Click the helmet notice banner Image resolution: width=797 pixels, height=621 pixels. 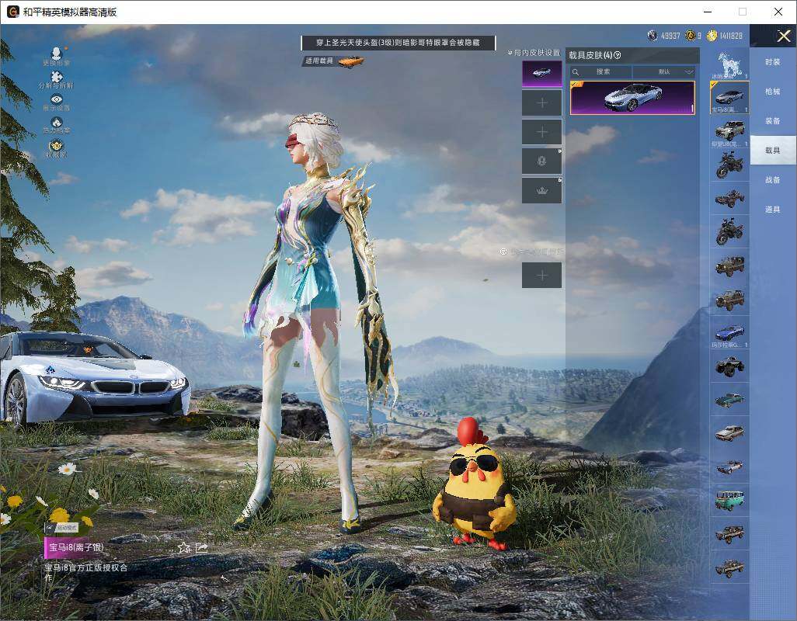pos(398,43)
